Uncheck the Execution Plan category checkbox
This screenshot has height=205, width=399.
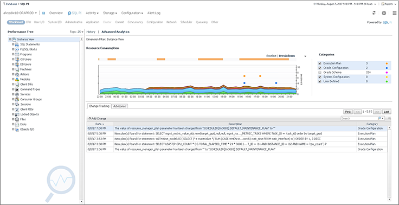(320, 63)
